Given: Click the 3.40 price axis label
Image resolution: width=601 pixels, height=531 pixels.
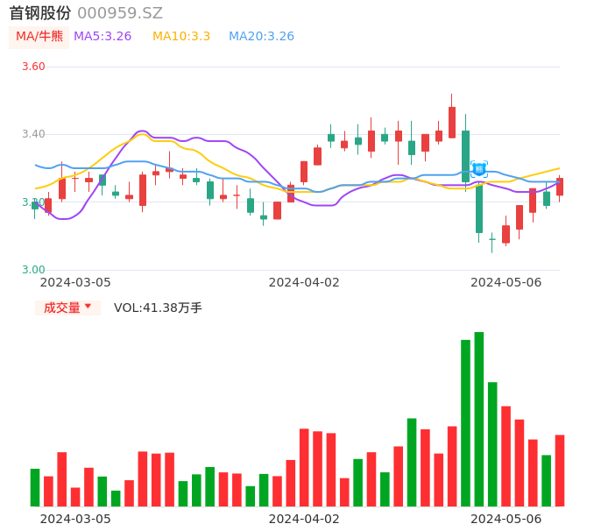Looking at the screenshot, I should tap(33, 134).
